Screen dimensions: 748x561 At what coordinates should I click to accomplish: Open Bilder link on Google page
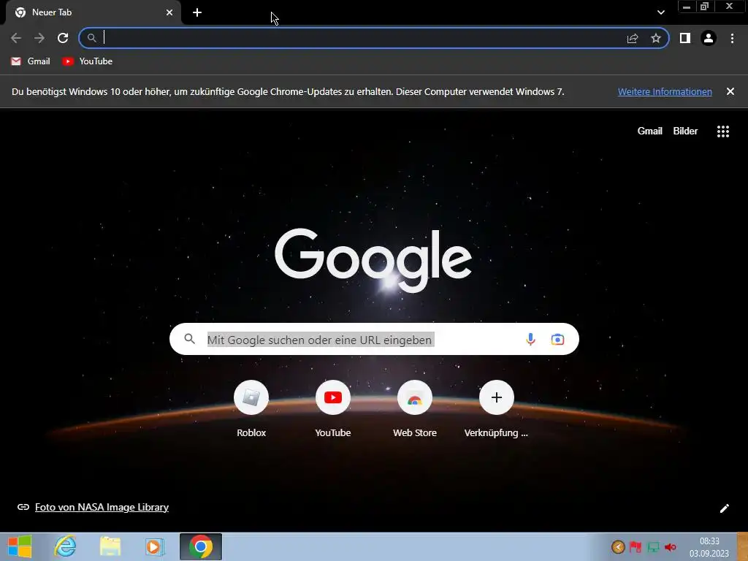[685, 131]
